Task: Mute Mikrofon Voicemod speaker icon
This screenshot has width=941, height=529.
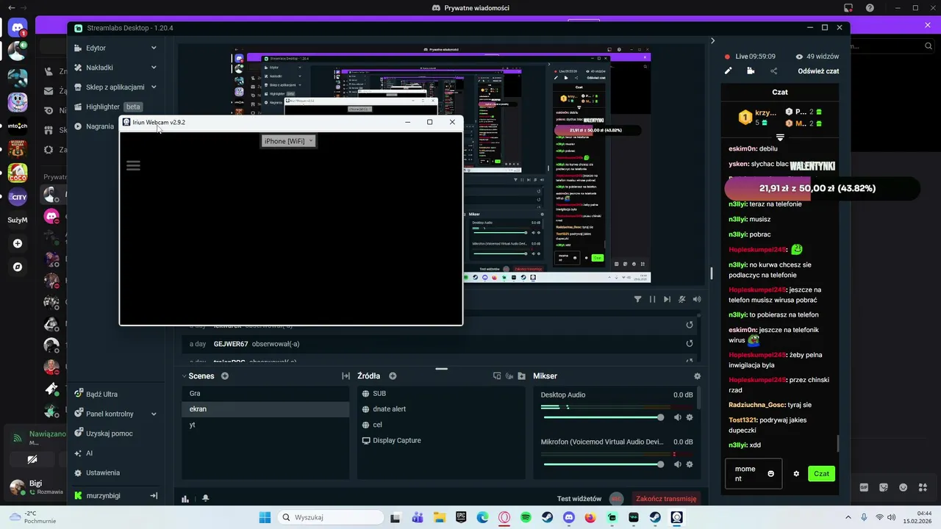Action: coord(678,464)
